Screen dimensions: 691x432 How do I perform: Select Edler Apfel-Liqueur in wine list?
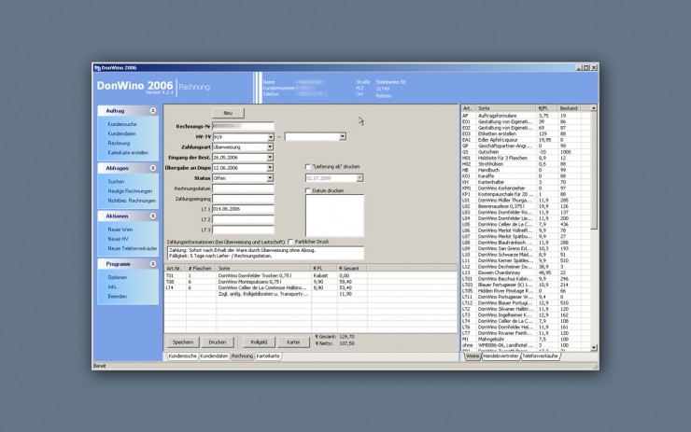pyautogui.click(x=526, y=140)
